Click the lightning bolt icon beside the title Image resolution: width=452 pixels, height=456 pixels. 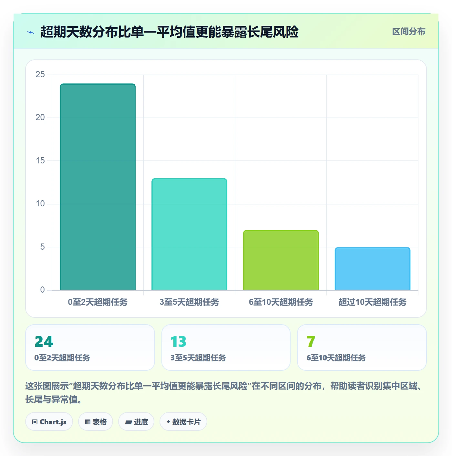[31, 32]
